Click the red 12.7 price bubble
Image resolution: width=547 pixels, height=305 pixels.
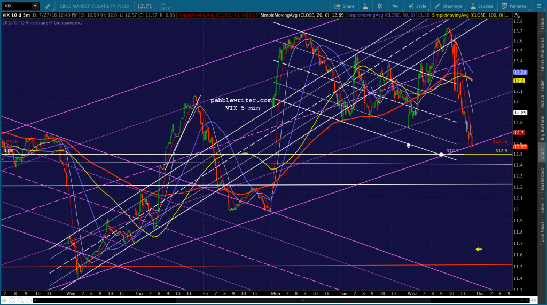pos(519,133)
